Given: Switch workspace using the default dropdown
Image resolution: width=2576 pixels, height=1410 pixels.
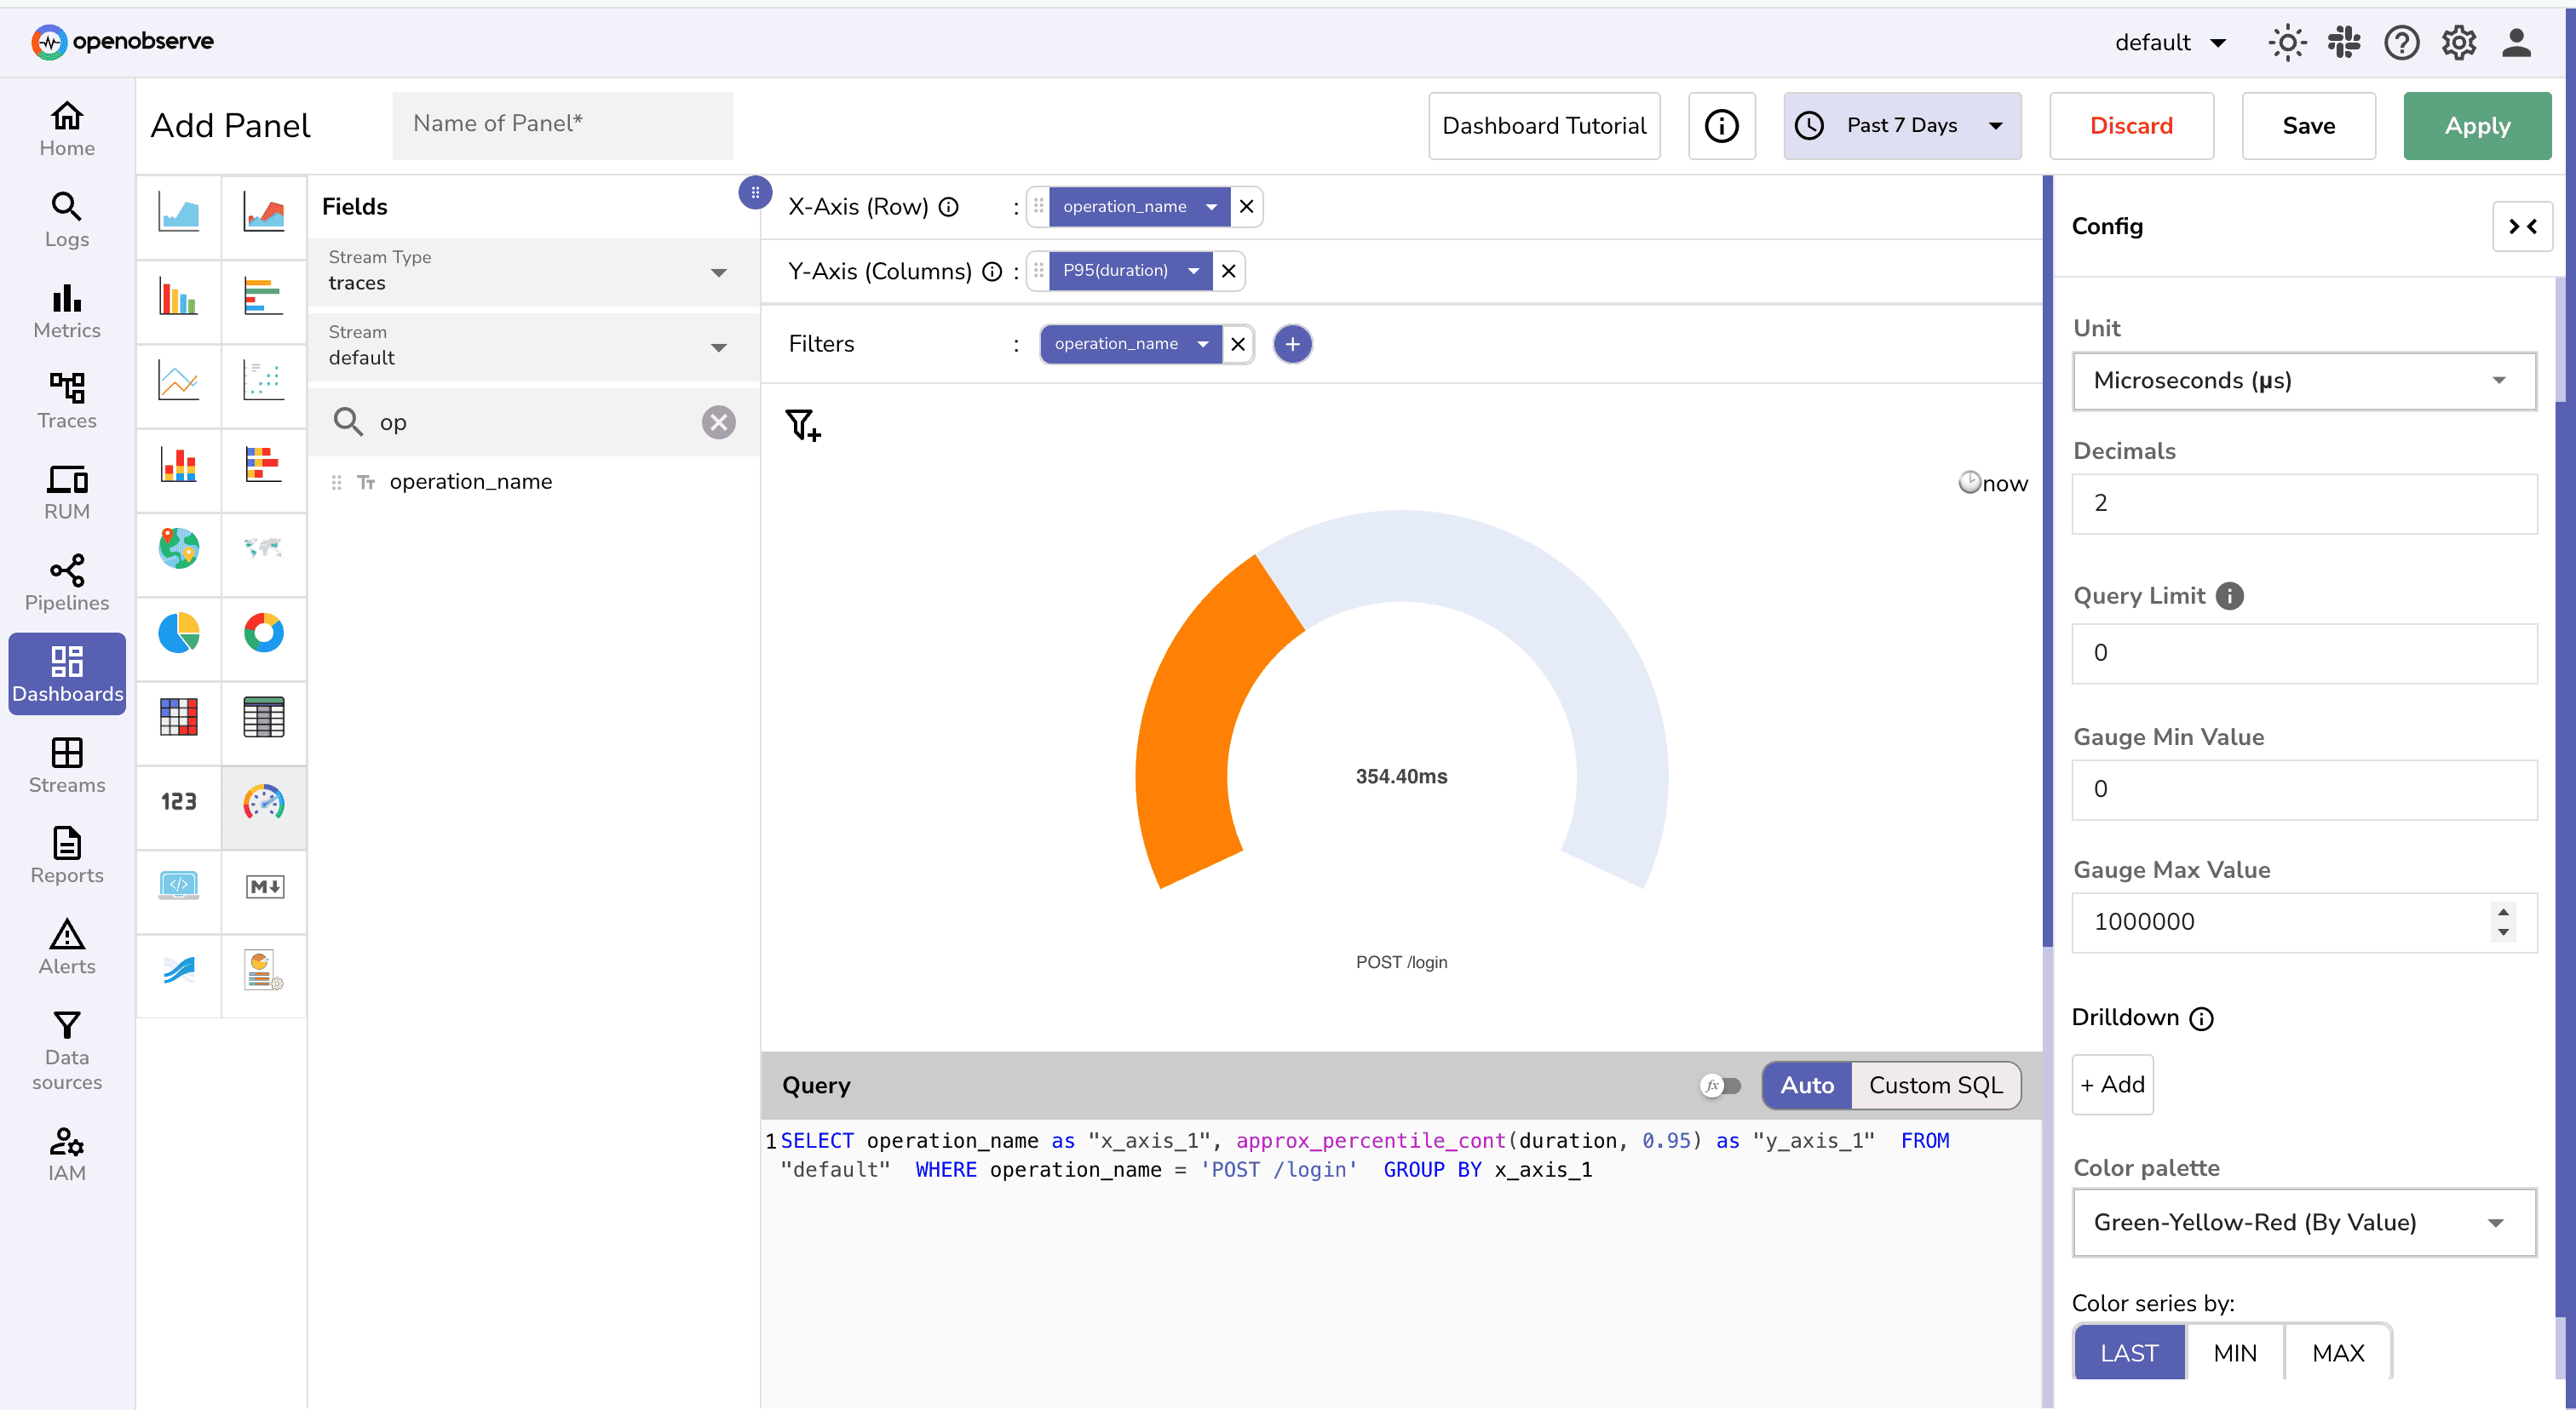Looking at the screenshot, I should point(2170,42).
